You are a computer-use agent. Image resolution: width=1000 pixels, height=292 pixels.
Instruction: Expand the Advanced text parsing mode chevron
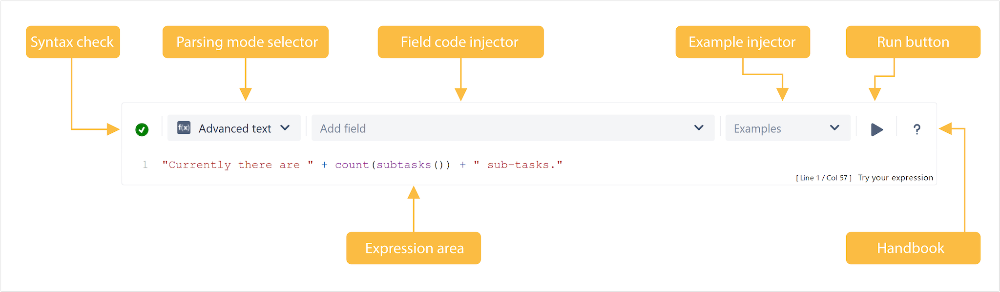pos(285,128)
